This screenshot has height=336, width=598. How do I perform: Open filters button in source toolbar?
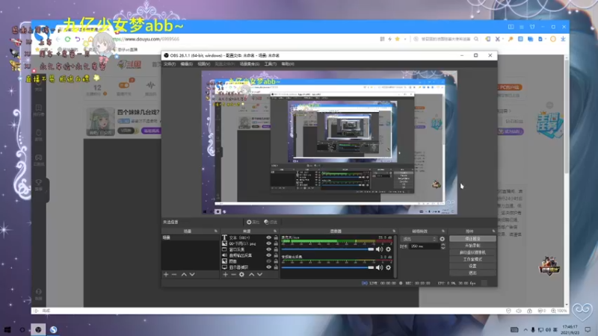point(271,222)
